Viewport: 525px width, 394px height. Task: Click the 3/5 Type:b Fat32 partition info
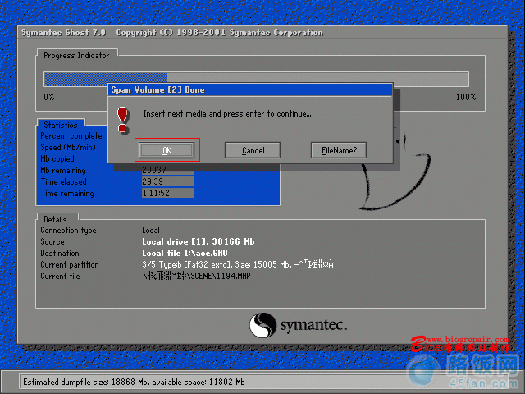[x=238, y=264]
